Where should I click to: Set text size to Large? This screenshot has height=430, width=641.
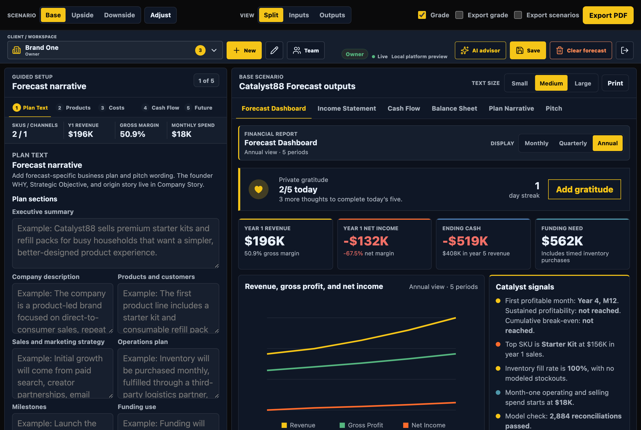583,83
